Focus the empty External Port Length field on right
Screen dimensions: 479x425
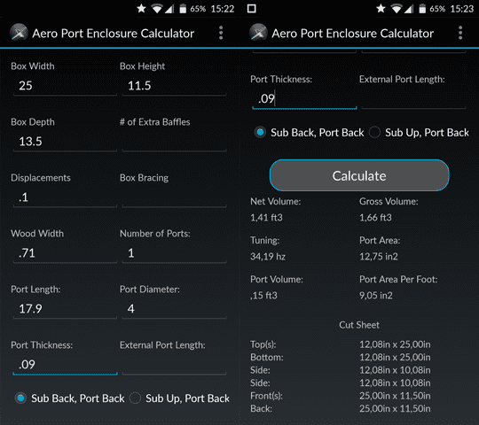413,99
